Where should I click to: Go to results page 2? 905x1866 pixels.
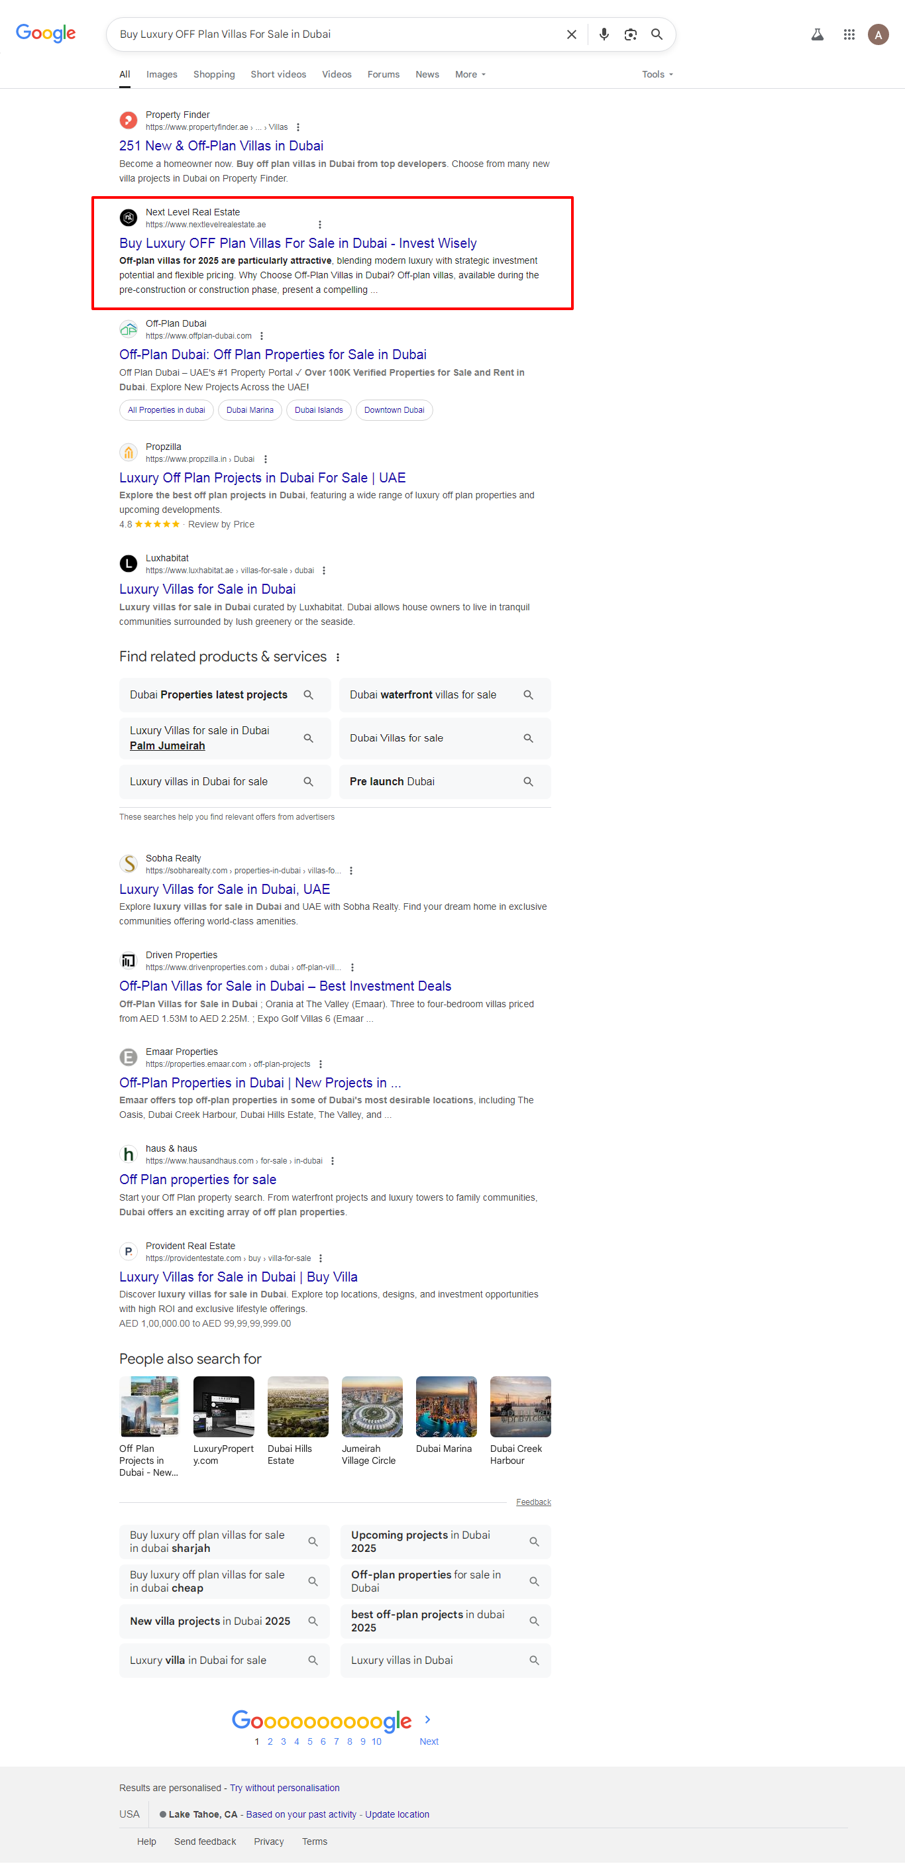(270, 1741)
